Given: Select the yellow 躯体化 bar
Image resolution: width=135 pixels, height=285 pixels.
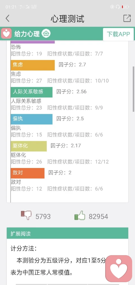Looking at the screenshot, I should [29, 146].
